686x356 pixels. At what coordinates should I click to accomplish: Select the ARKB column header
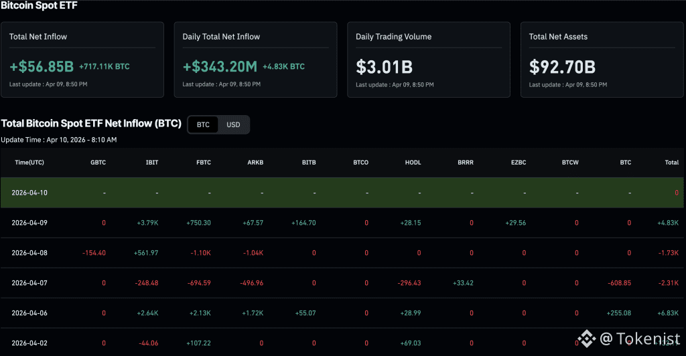click(x=255, y=163)
